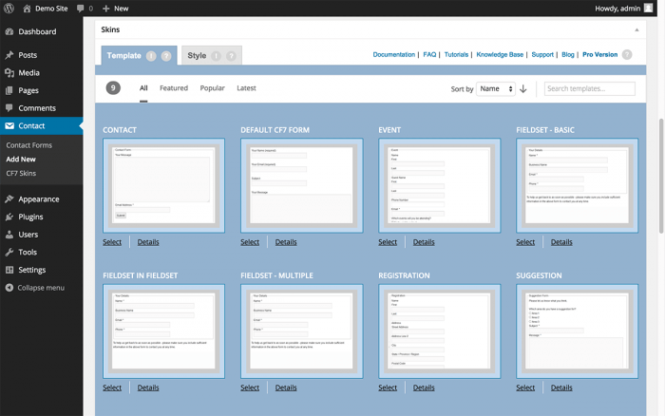Switch to the Template tab

point(139,55)
